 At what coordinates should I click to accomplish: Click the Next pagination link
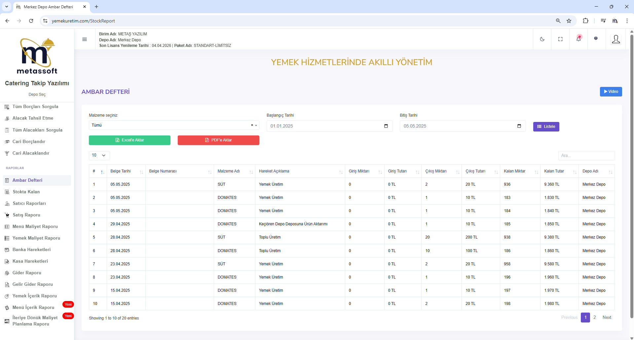(607, 318)
